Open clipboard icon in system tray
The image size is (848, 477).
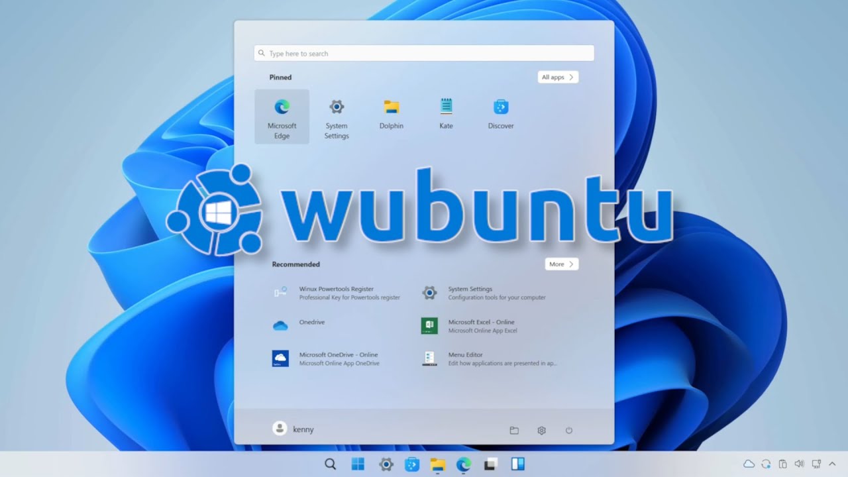782,464
